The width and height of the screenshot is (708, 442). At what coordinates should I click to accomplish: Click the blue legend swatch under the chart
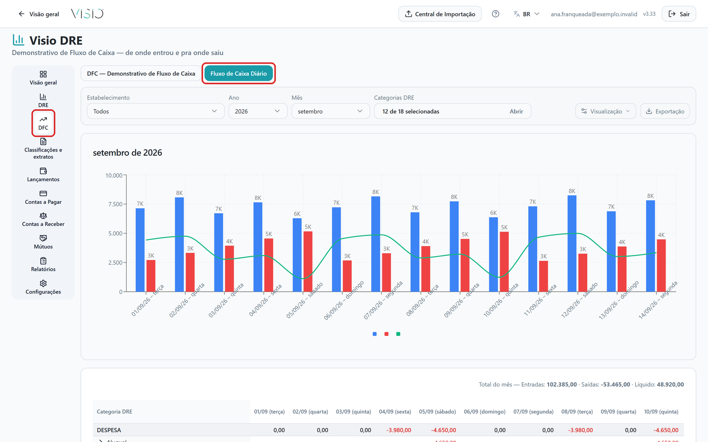[375, 334]
